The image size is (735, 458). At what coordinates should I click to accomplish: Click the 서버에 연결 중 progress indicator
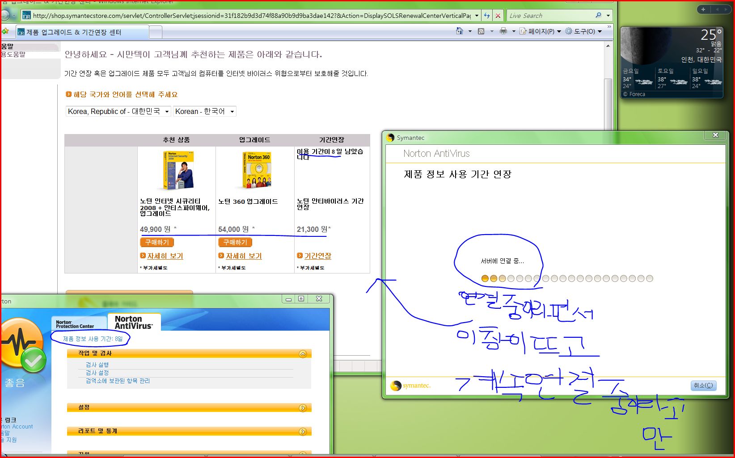567,278
